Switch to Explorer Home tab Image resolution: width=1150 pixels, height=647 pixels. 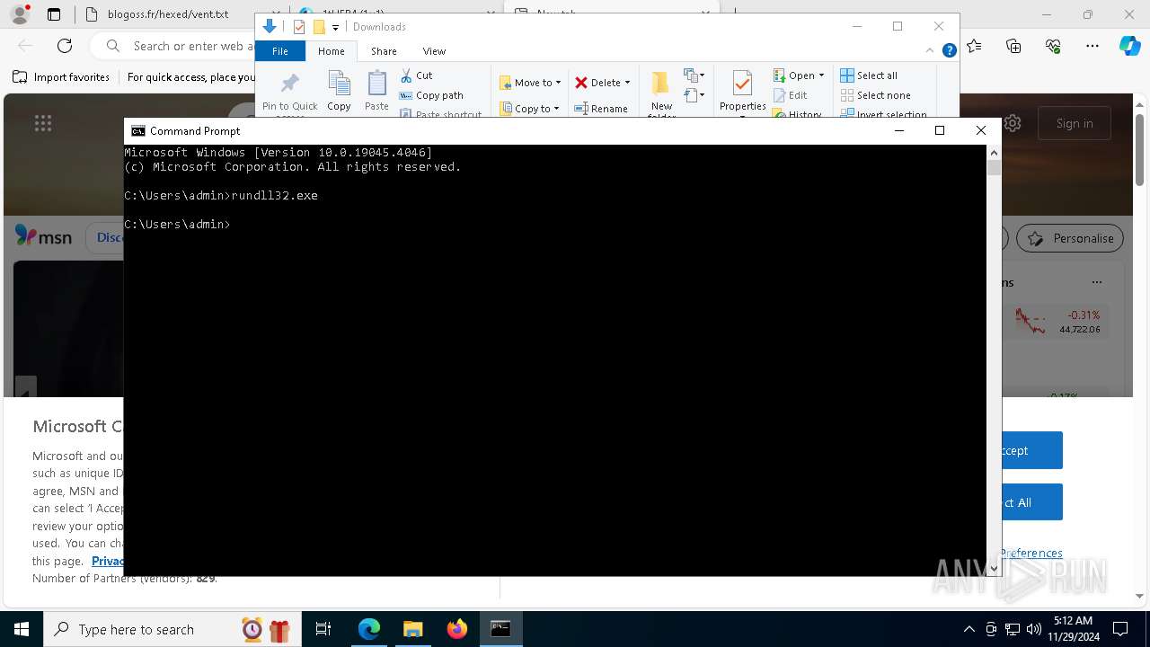click(331, 51)
